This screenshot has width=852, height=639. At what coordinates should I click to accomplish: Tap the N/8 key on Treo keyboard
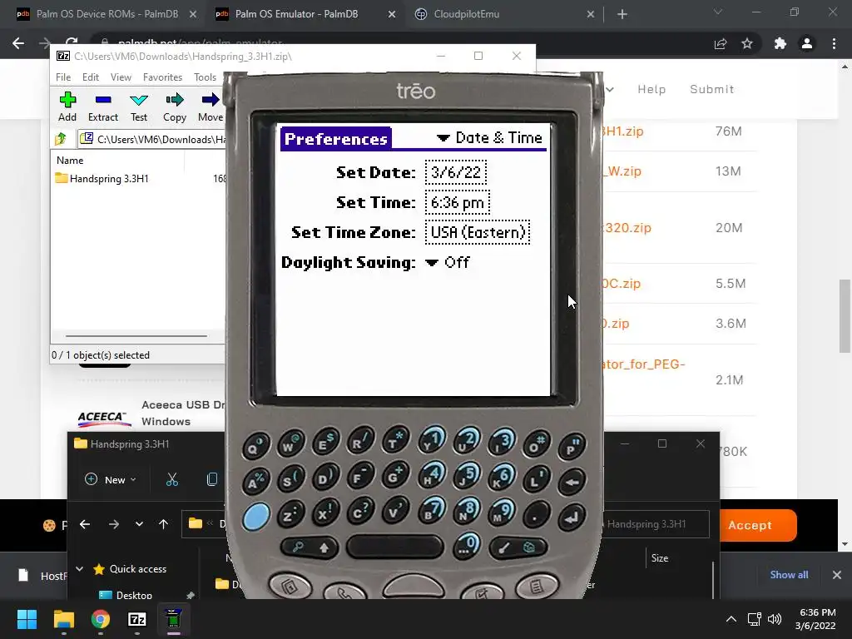(467, 512)
